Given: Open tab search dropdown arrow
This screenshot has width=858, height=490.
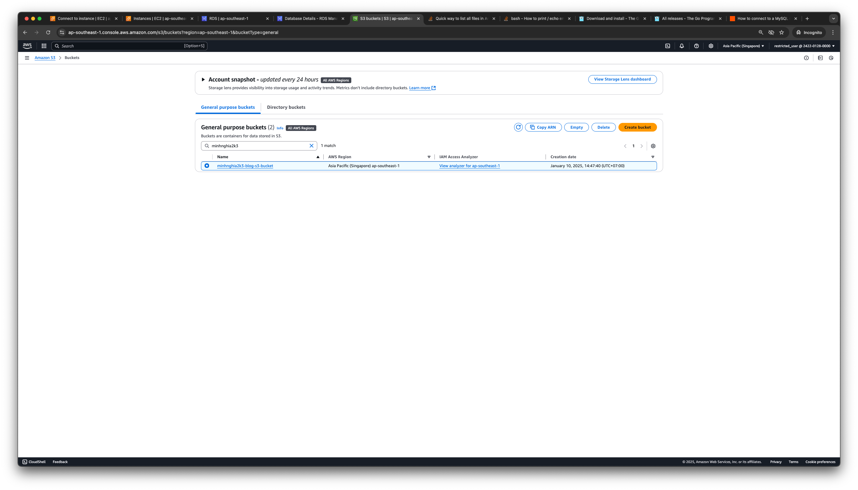Looking at the screenshot, I should [x=833, y=19].
